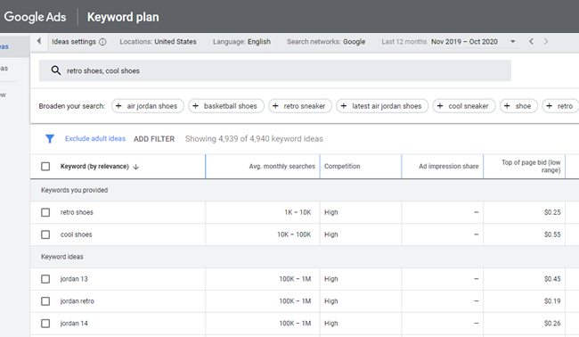Sort by relevance using the down arrow
The image size is (579, 337).
click(x=136, y=167)
